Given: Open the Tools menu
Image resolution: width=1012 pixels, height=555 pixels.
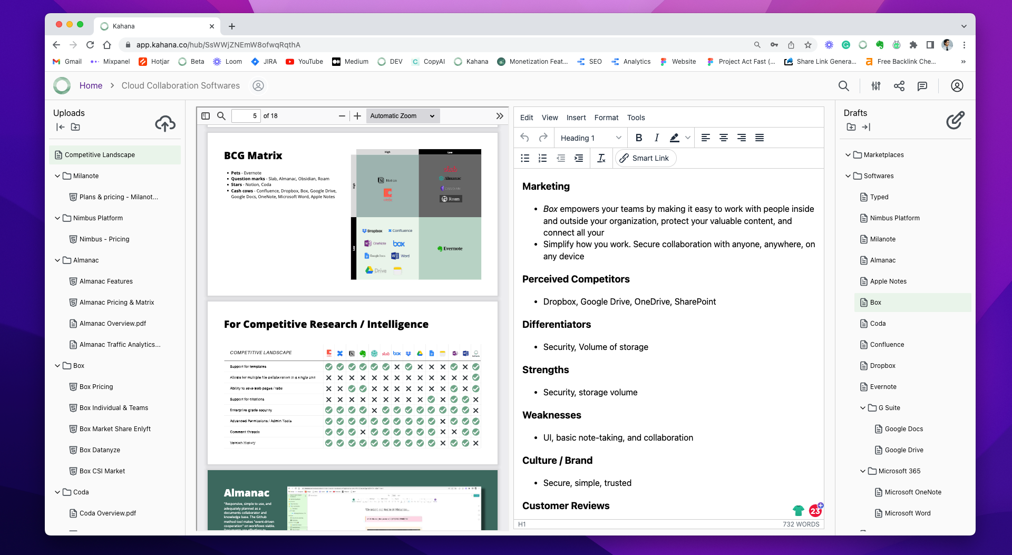Looking at the screenshot, I should pos(636,118).
